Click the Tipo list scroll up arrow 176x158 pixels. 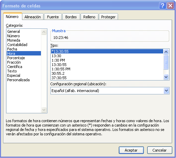pyautogui.click(x=166, y=52)
